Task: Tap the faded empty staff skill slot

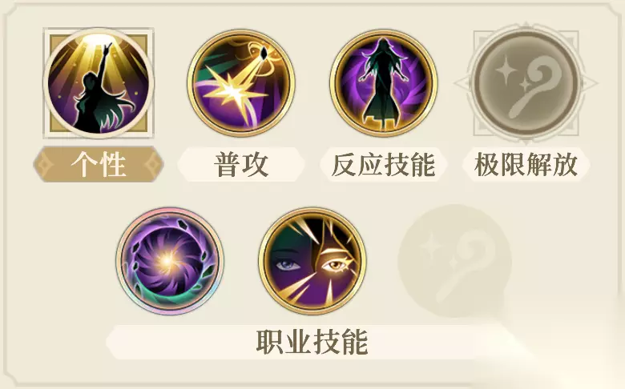Action: (455, 261)
